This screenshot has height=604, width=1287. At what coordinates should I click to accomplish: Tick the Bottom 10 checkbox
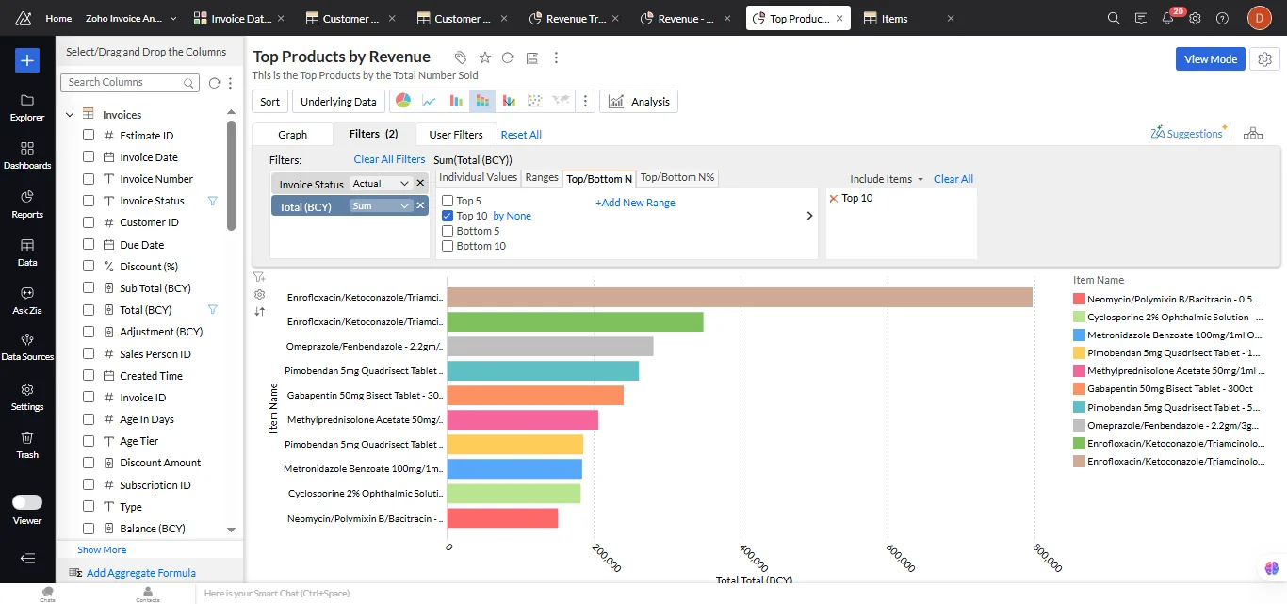pyautogui.click(x=448, y=246)
